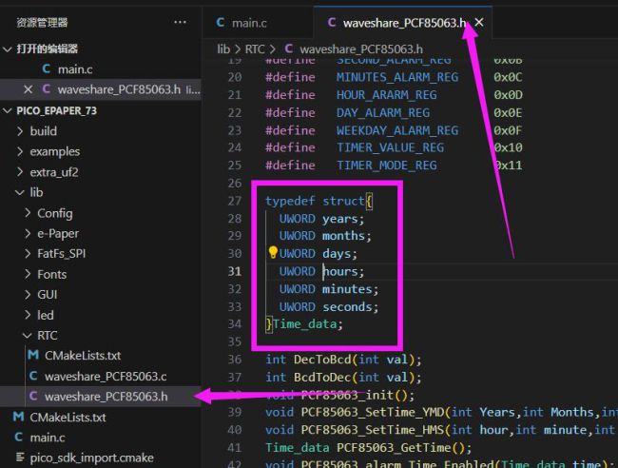This screenshot has height=468, width=618.
Task: Click the 0x0C value on line 20
Action: [508, 77]
